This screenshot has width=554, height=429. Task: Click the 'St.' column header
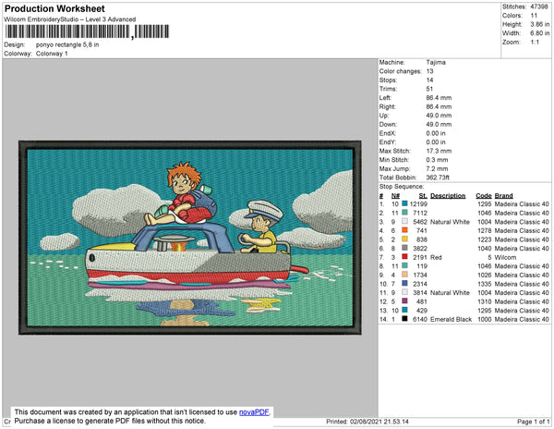[423, 196]
